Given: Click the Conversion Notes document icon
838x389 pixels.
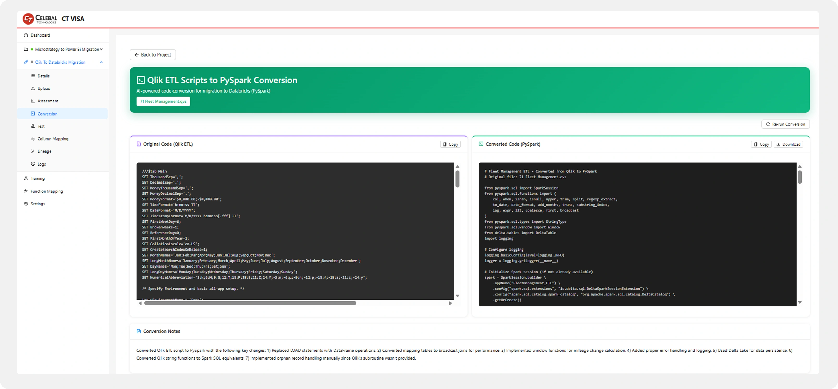Looking at the screenshot, I should [x=139, y=331].
